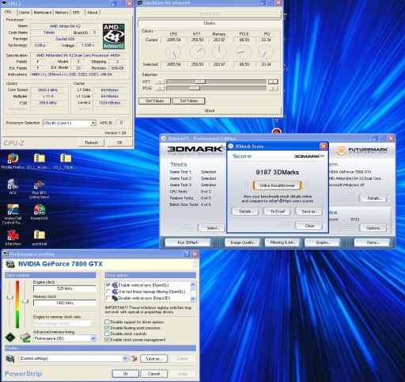
Task: Click the PCI-E slider thumb in ClockGen
Action: [x=195, y=88]
